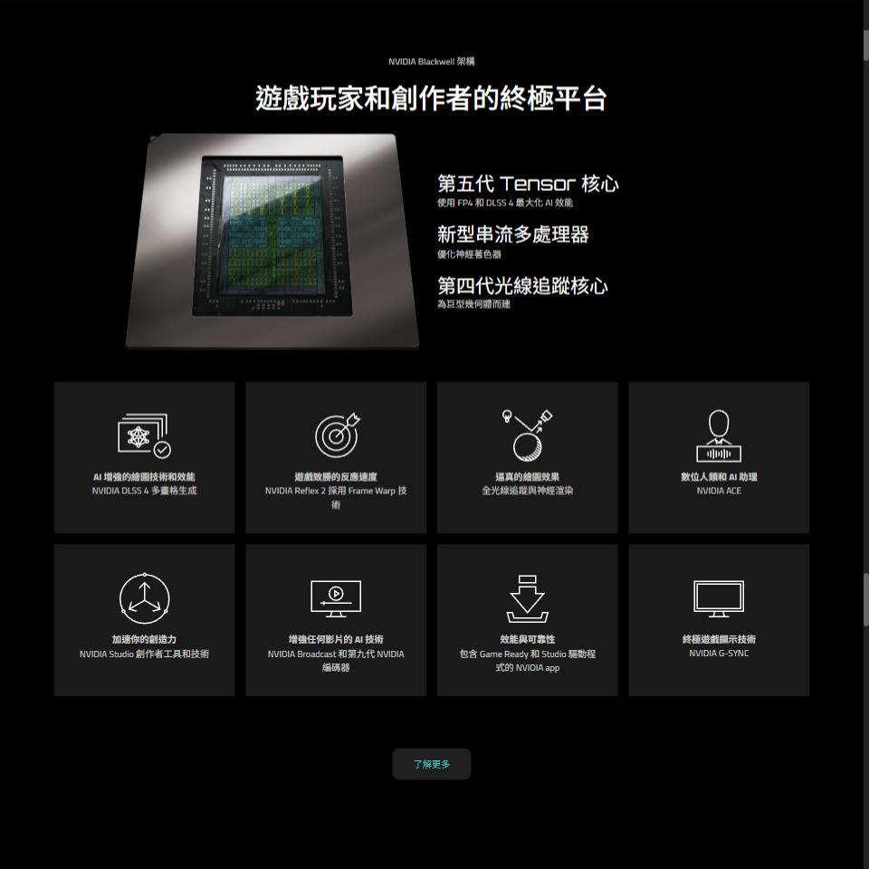Click the 新型串流多處理器 heading
Image resolution: width=869 pixels, height=869 pixels.
(512, 234)
